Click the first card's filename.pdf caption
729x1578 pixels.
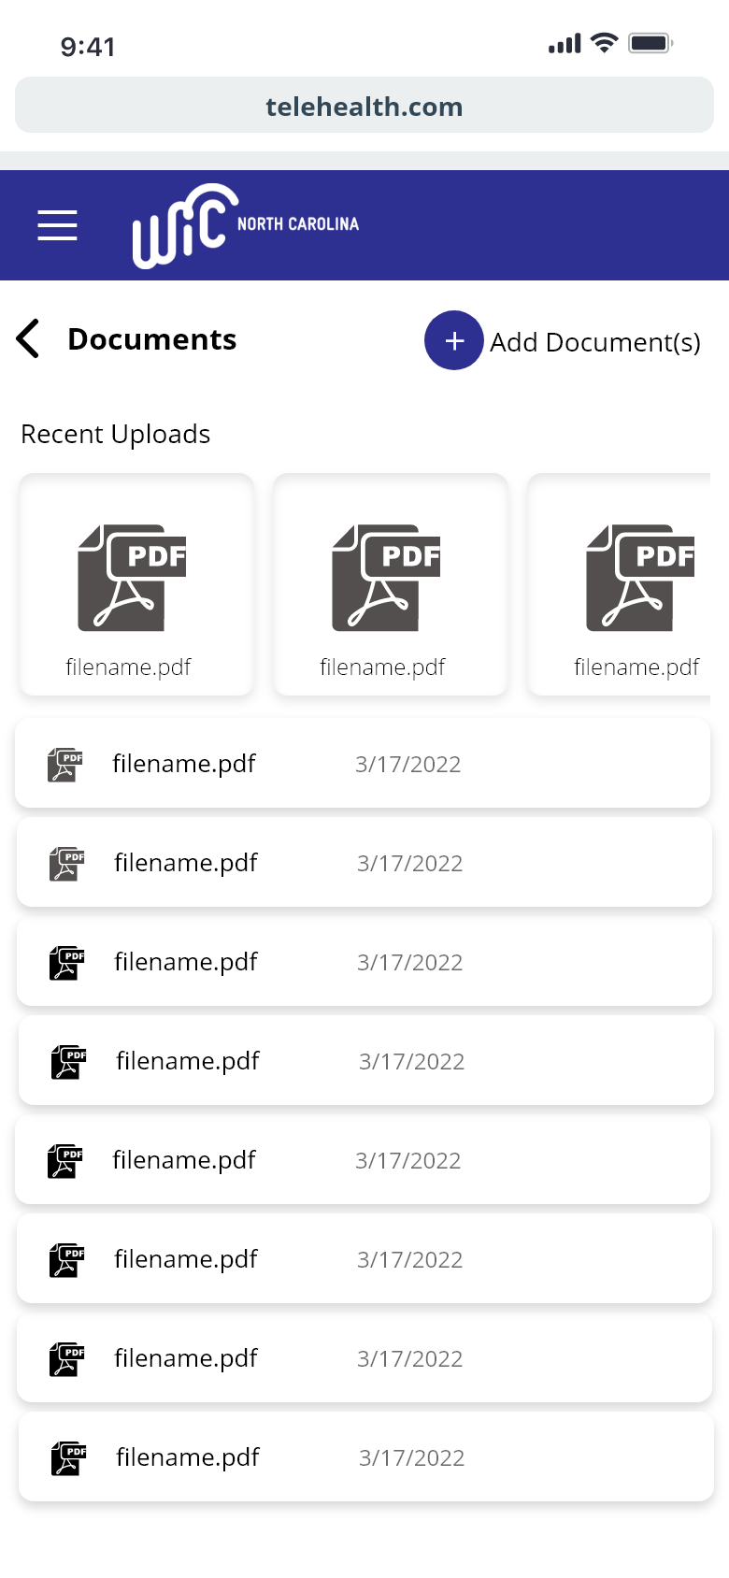coord(128,667)
